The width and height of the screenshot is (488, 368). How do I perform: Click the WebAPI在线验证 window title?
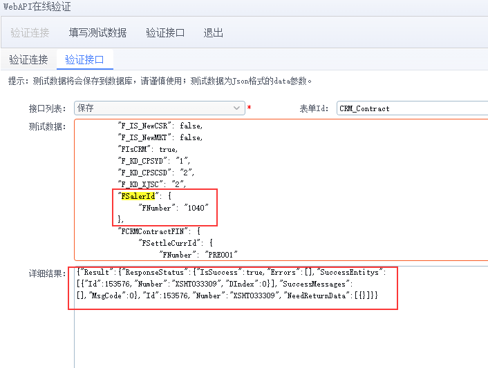[37, 6]
